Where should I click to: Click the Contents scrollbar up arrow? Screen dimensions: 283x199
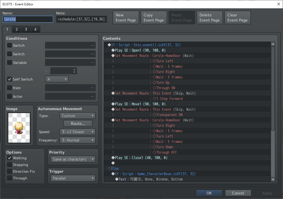tap(273, 44)
